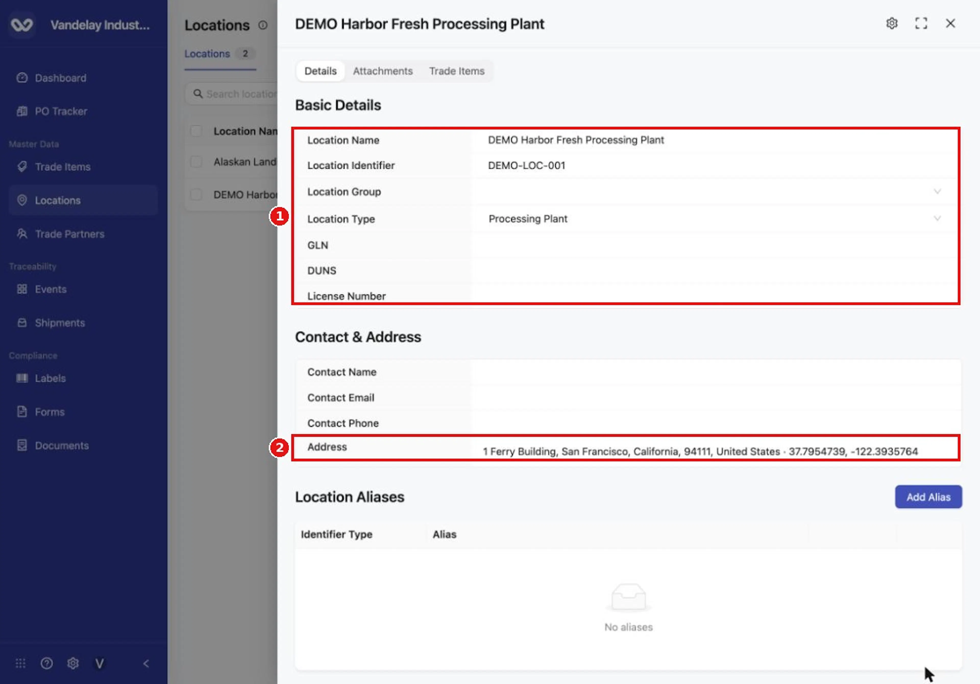This screenshot has width=980, height=684.
Task: Click the Vandelay Industries logo icon
Action: [x=22, y=25]
